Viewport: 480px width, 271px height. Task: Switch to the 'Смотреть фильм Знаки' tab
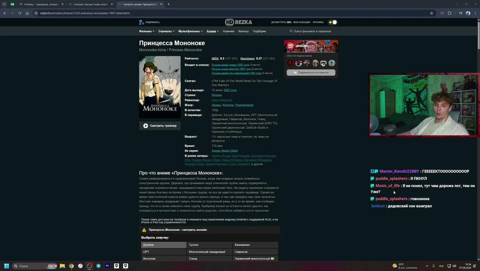tap(90, 4)
